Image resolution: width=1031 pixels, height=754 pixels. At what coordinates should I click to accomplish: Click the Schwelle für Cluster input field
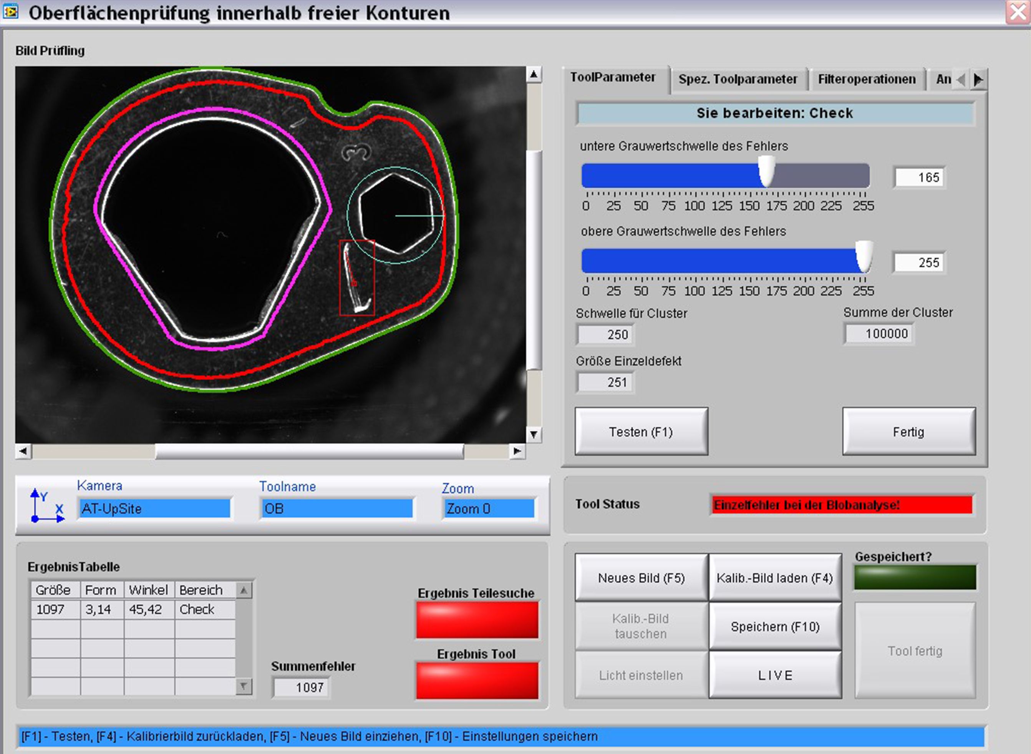coord(605,335)
